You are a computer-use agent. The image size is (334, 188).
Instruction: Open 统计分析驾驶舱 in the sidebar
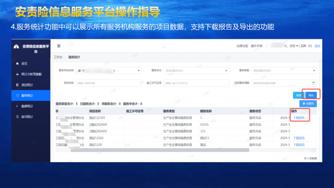31,74
